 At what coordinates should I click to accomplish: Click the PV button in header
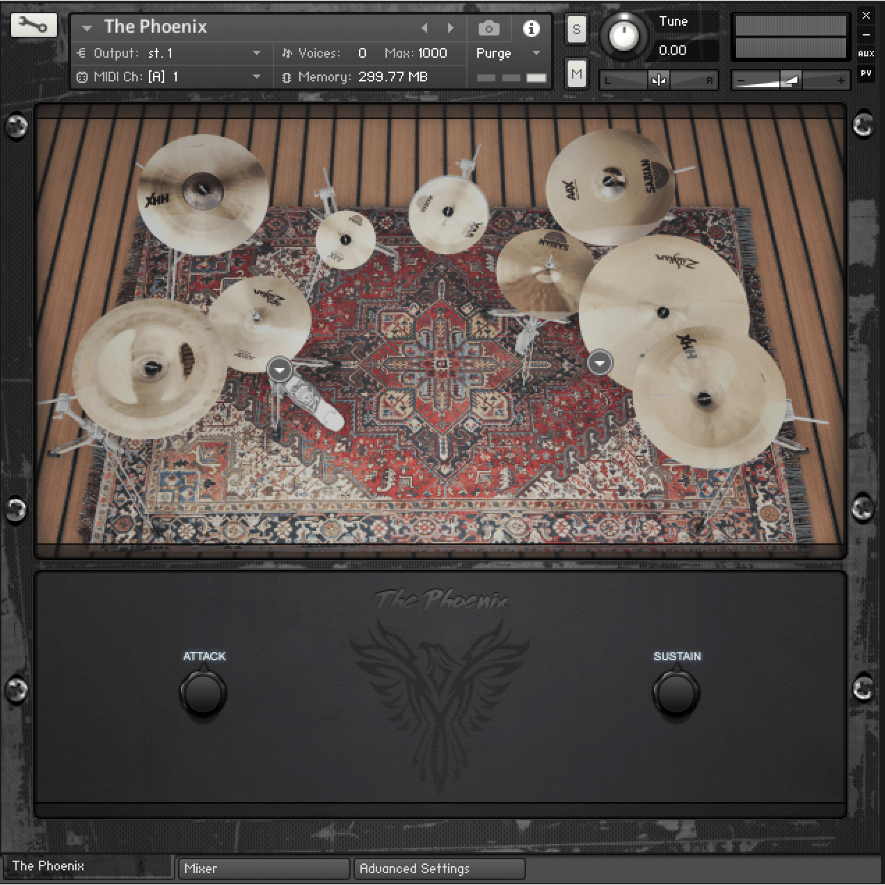point(866,73)
